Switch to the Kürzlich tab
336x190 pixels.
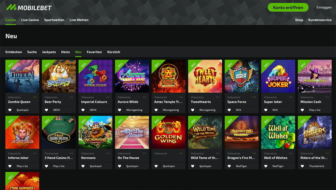[x=114, y=52]
